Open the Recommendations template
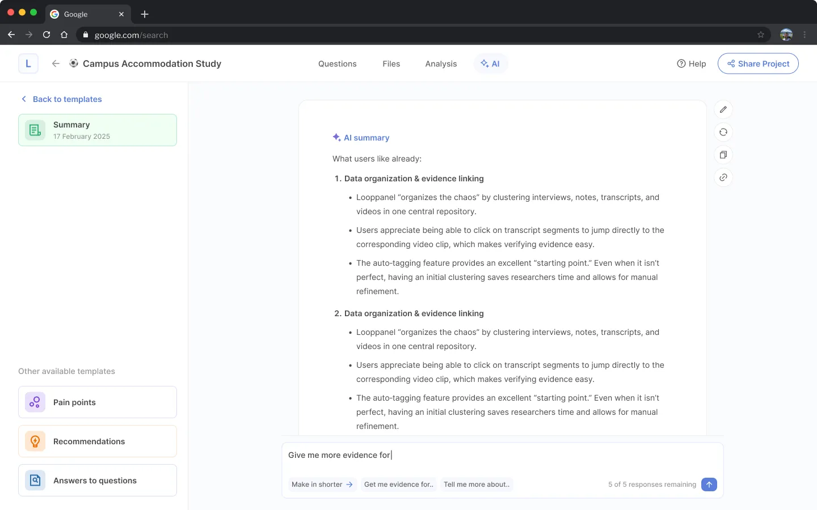The height and width of the screenshot is (510, 817). pos(98,441)
